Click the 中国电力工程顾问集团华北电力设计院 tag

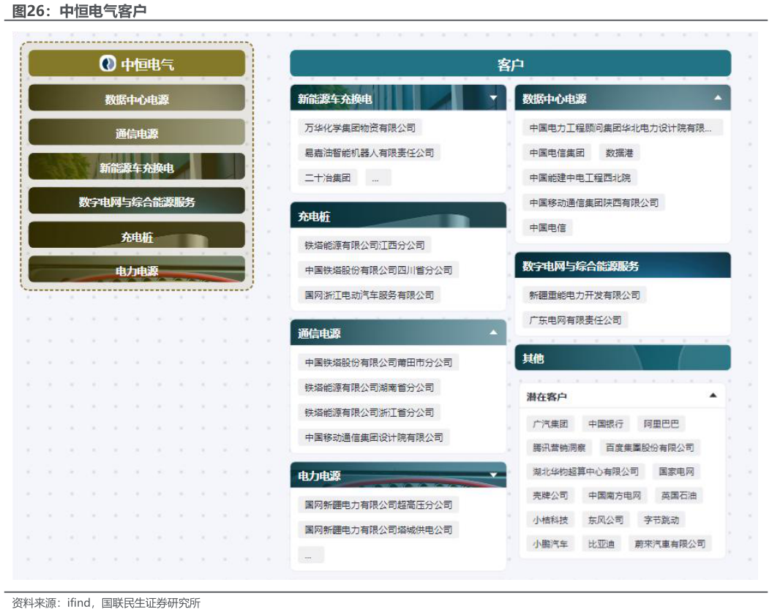(623, 128)
